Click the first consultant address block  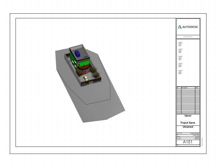point(181,44)
